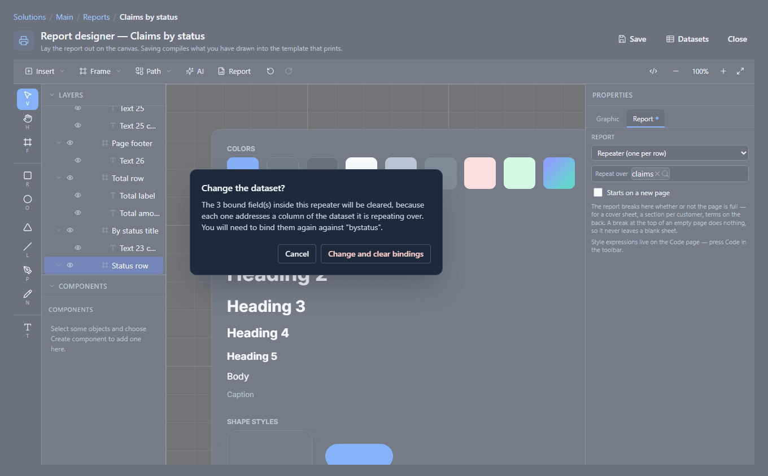The width and height of the screenshot is (768, 476).
Task: Switch to the Graphic properties tab
Action: tap(608, 119)
